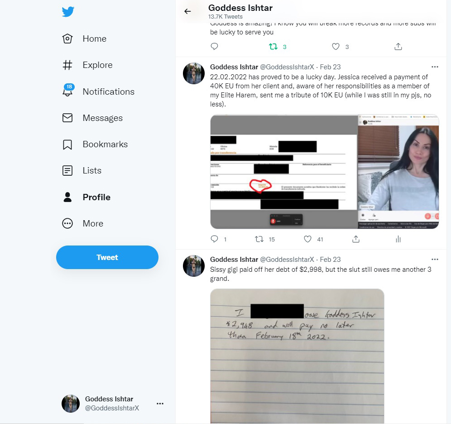This screenshot has height=424, width=451.
Task: Retweet the 22.02.2022 lucky day tweet
Action: coord(259,239)
